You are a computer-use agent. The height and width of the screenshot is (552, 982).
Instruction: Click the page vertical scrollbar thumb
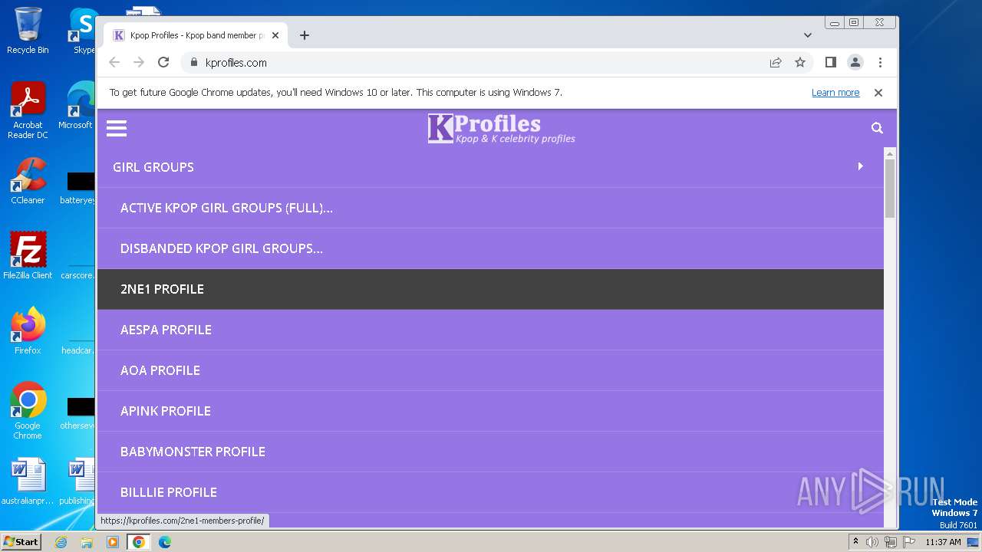pyautogui.click(x=890, y=189)
